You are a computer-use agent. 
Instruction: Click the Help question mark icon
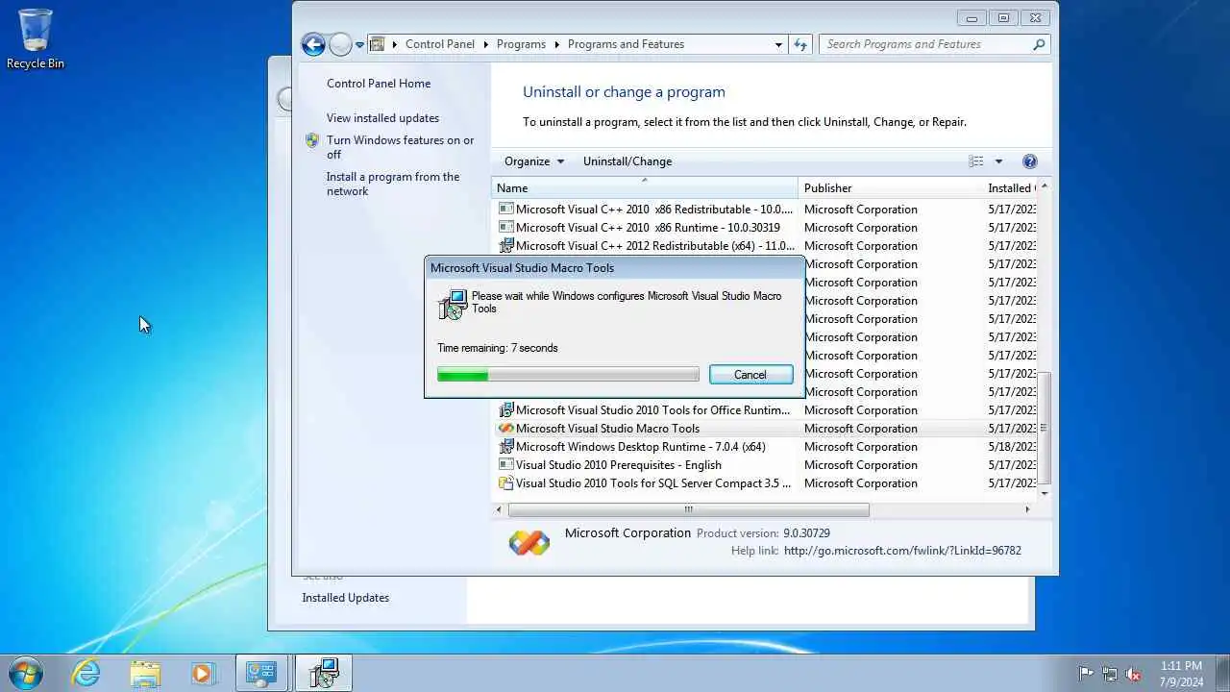pyautogui.click(x=1030, y=161)
